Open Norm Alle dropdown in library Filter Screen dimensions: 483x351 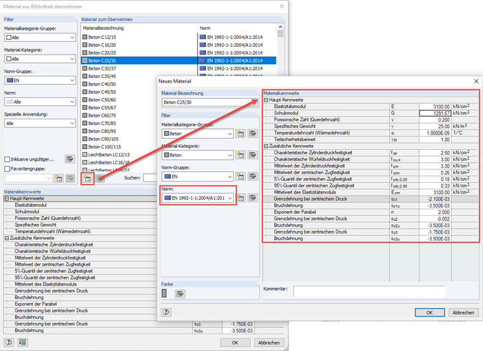[40, 102]
